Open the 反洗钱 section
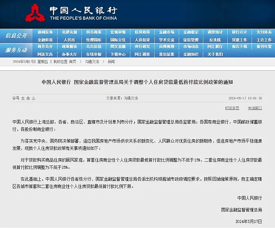 215,40
